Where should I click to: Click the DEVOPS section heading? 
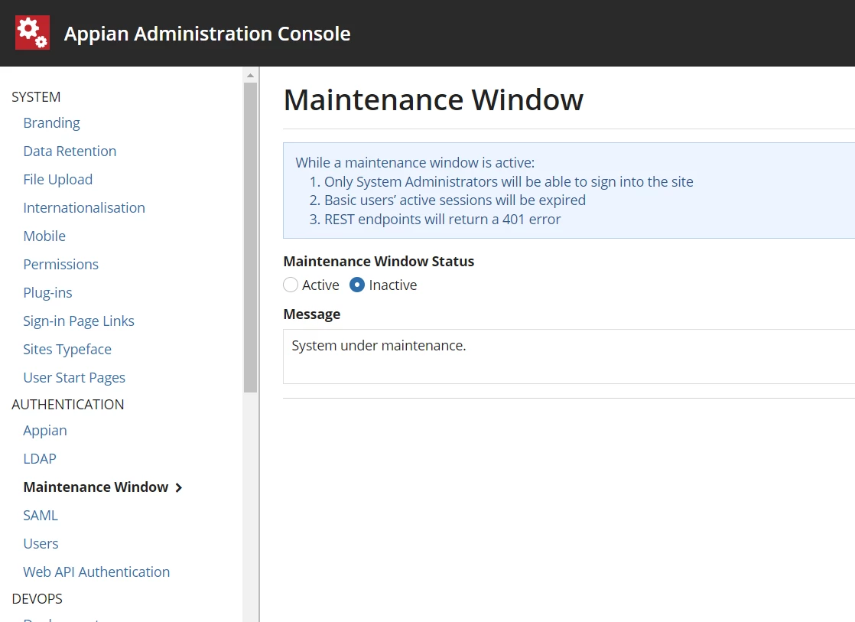[37, 599]
